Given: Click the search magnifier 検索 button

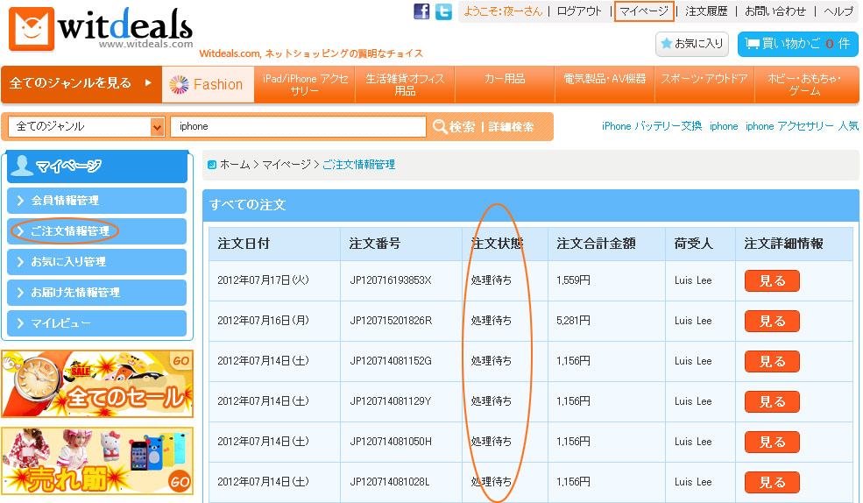Looking at the screenshot, I should (454, 126).
